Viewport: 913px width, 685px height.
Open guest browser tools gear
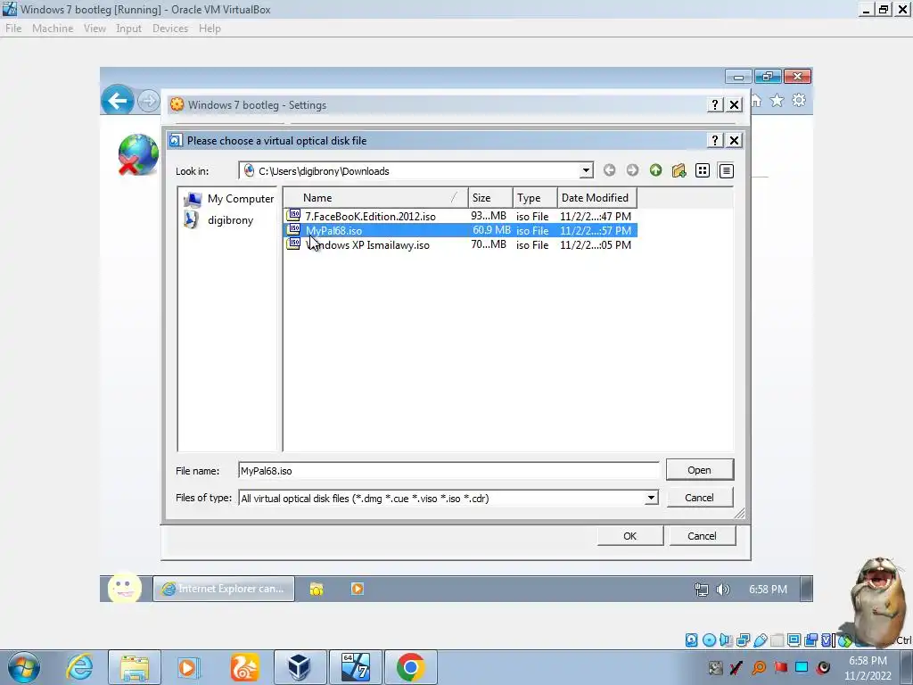pos(799,100)
